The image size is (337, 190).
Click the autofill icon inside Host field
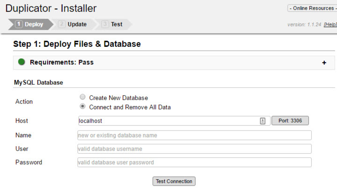point(263,121)
